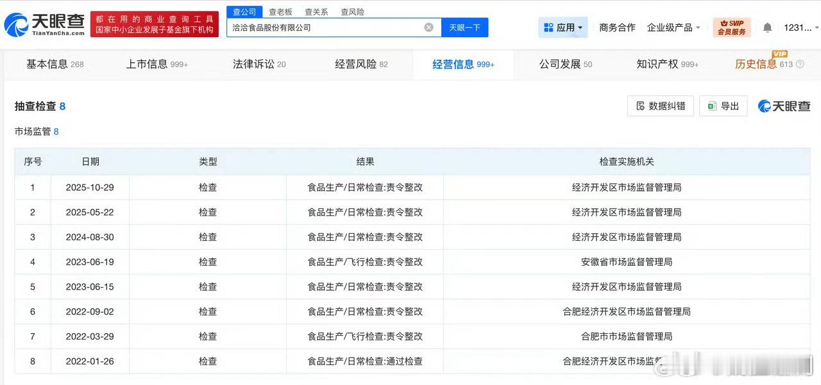Click the 天眼查 watermark logo near 导出

(784, 106)
